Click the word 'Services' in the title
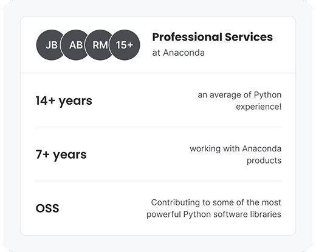Image resolution: width=316 pixels, height=252 pixels. coord(249,37)
